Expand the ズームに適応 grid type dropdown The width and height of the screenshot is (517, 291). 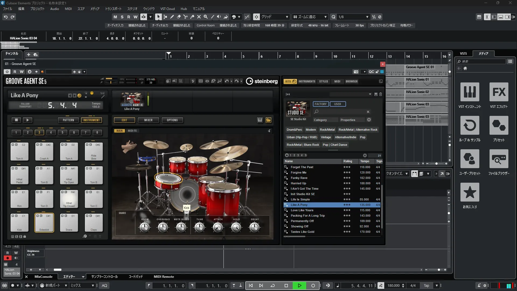coord(325,17)
